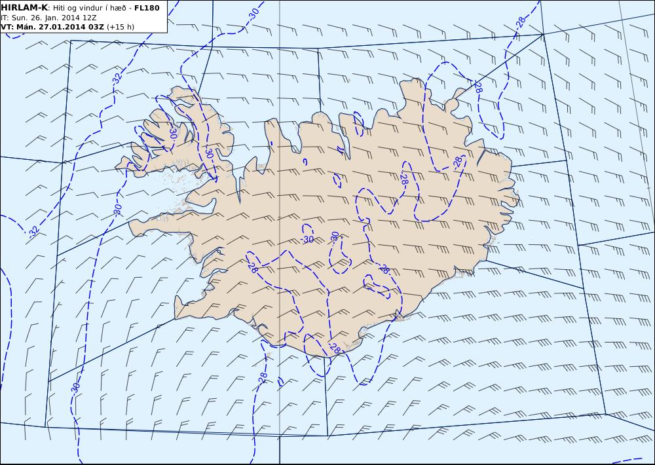Select the '(+15 h)' forecast offset text
This screenshot has width=655, height=465.
[121, 27]
